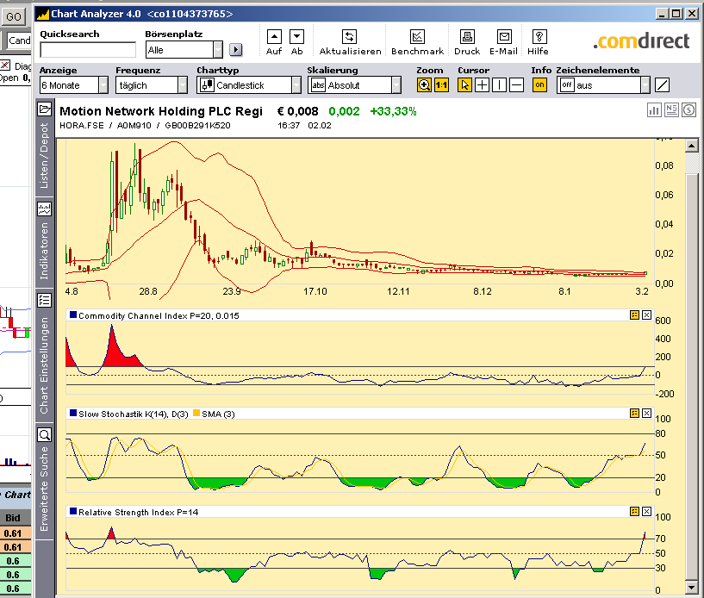Toggle the 1:1 zoom reset button
The image size is (704, 598).
click(x=441, y=84)
